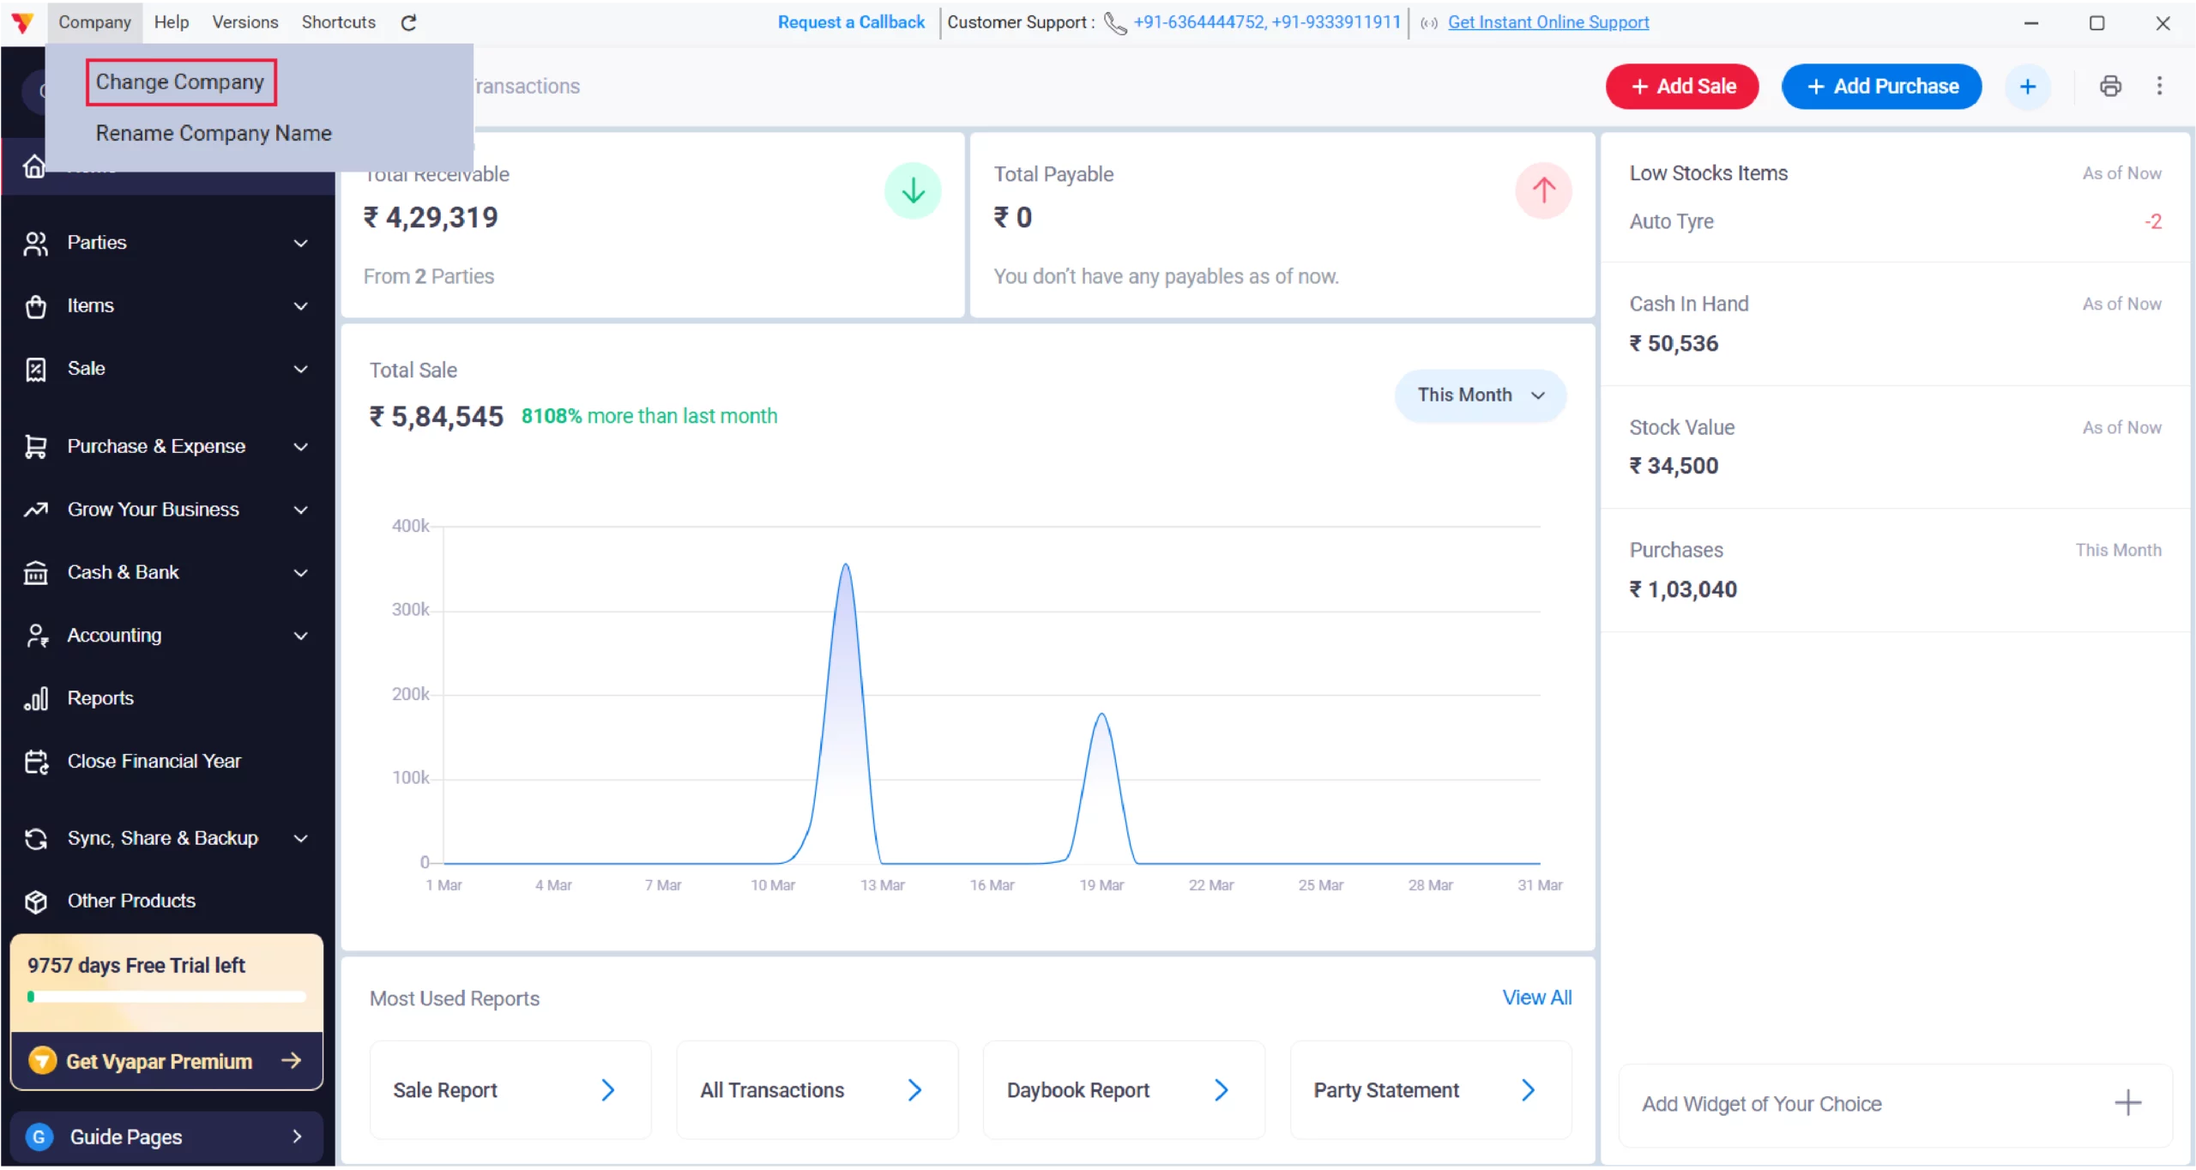
Task: Open the Versions menu
Action: [245, 22]
